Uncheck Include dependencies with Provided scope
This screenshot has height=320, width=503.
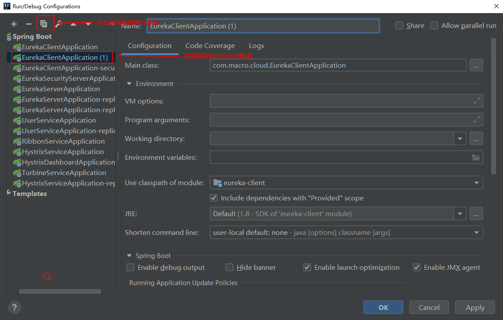[x=214, y=198]
